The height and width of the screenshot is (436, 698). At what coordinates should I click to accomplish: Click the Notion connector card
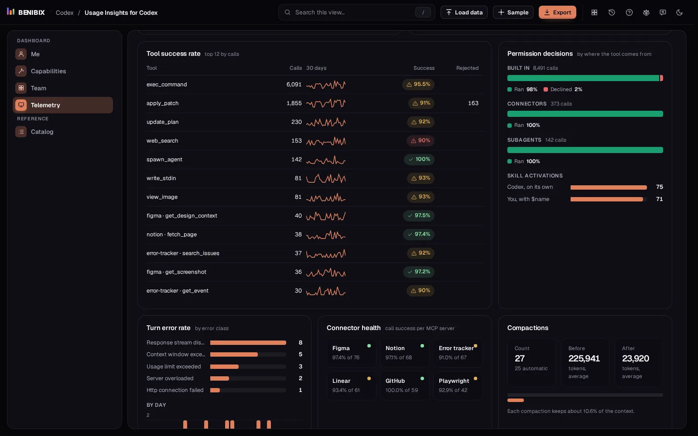tap(405, 353)
